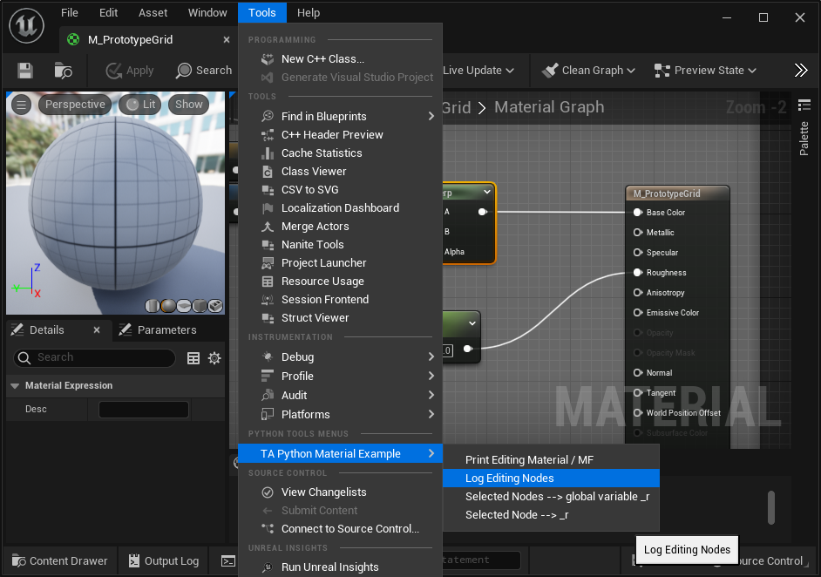Open Localization Dashboard
The height and width of the screenshot is (577, 821).
[x=340, y=207]
